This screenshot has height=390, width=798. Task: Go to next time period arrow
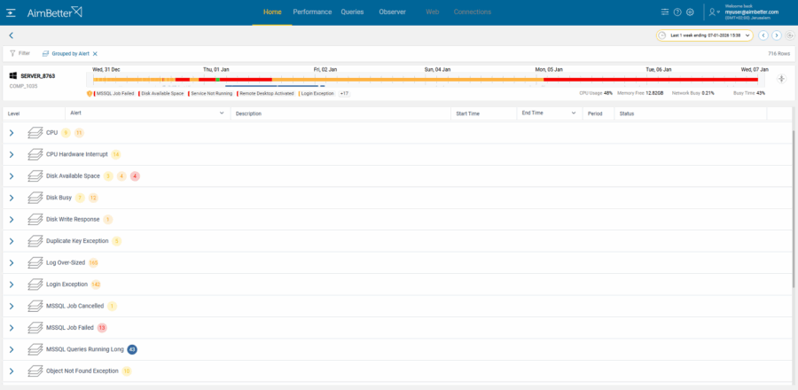[x=776, y=35]
